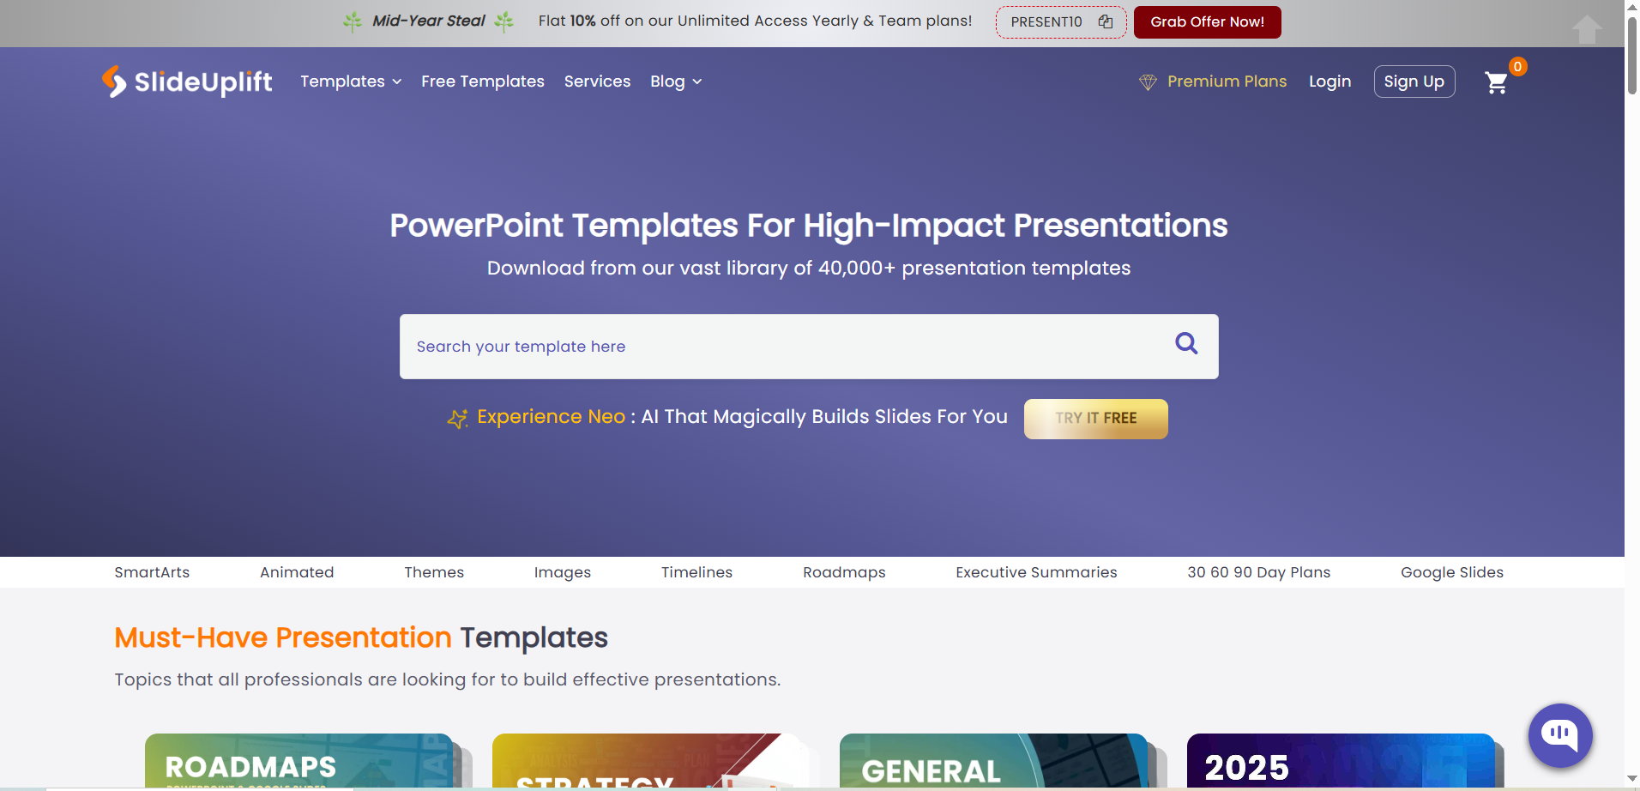The height and width of the screenshot is (791, 1640).
Task: Click the Neo sparkle star icon
Action: [x=458, y=418]
